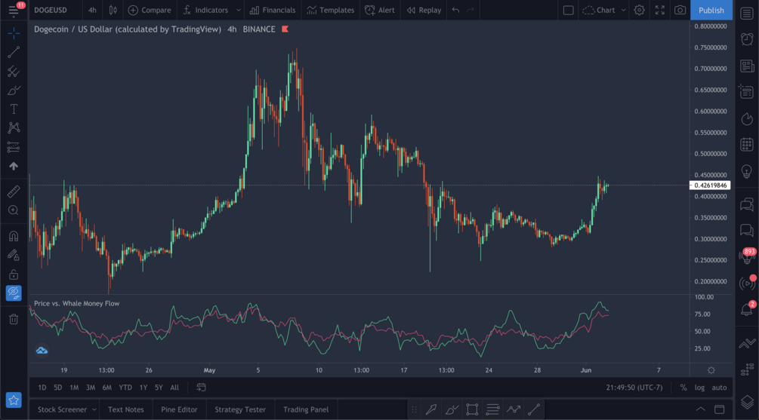This screenshot has width=759, height=420.
Task: Open the 4h interval selector
Action: click(x=92, y=10)
